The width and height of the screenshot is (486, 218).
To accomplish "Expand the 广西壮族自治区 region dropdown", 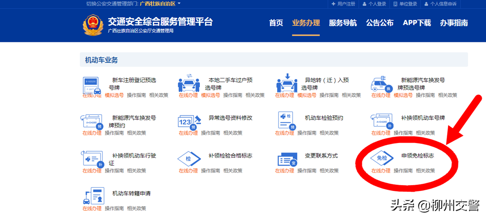I will pos(160,4).
